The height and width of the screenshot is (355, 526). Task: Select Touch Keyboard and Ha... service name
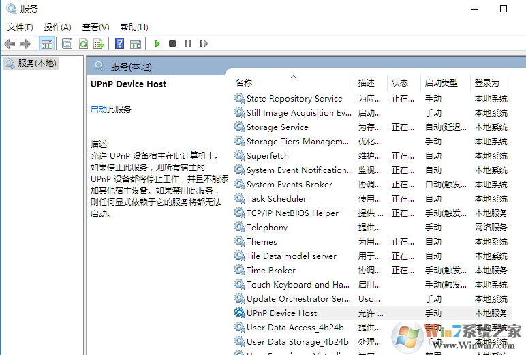(298, 285)
